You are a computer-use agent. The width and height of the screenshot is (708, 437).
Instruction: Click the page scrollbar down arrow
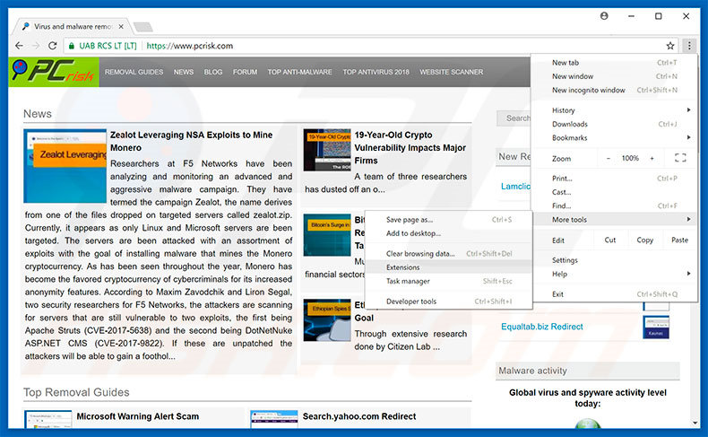point(695,423)
